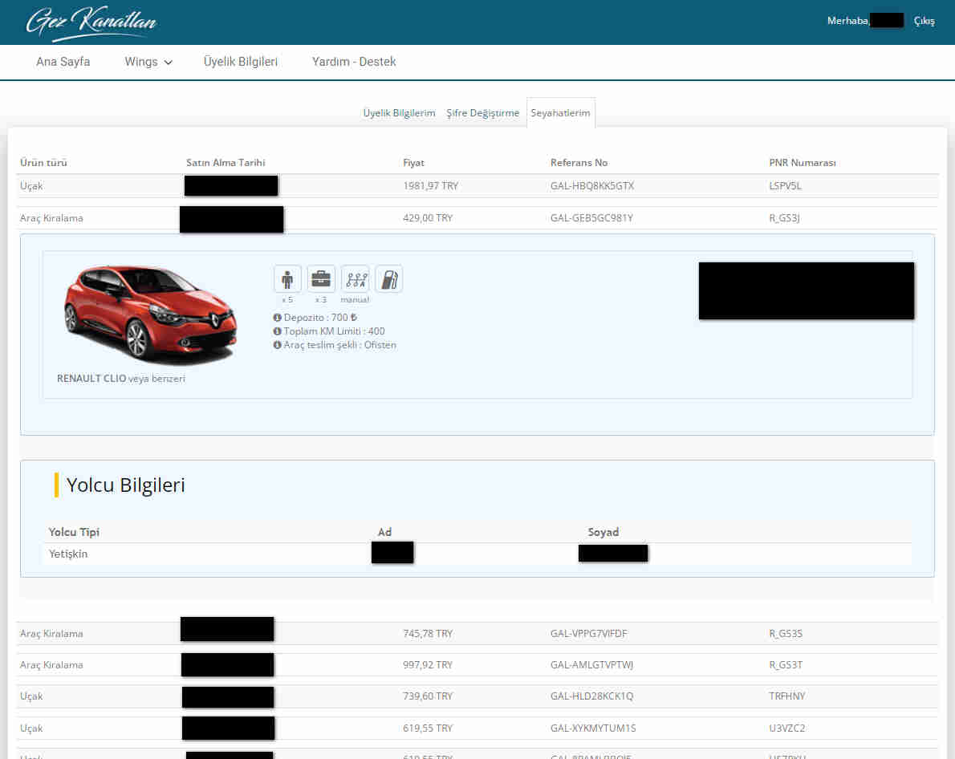Click the Araç teslim şekli info icon
This screenshot has height=759, width=955.
(x=277, y=345)
